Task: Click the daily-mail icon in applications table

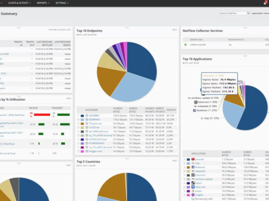Action: 193,187
